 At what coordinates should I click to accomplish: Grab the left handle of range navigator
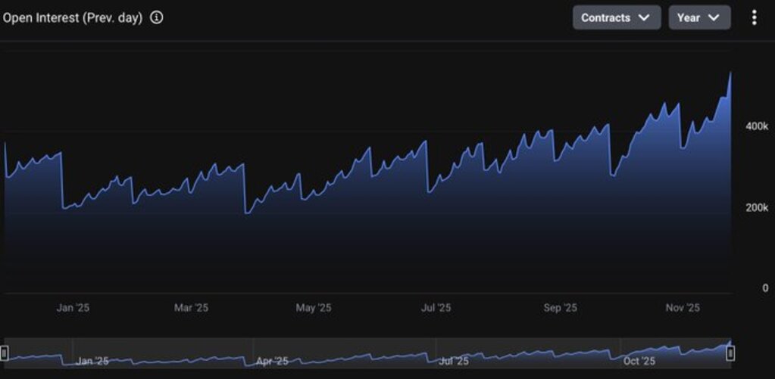point(5,353)
